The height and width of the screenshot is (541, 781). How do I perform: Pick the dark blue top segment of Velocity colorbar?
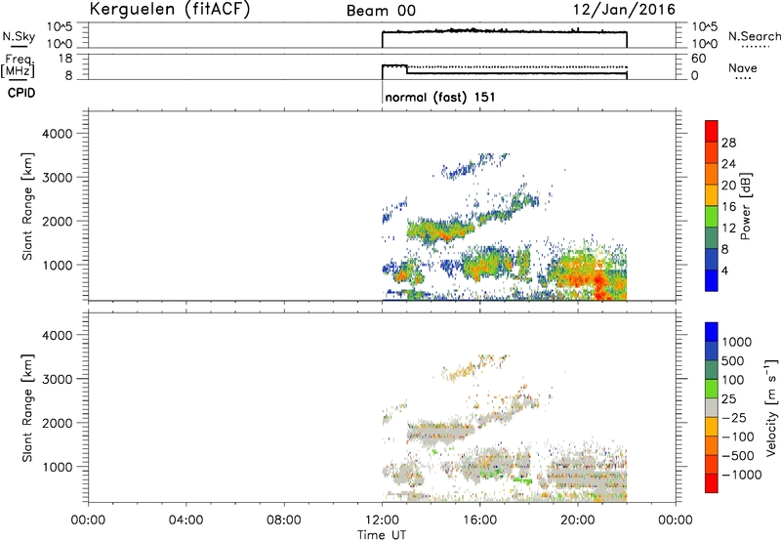[x=712, y=332]
